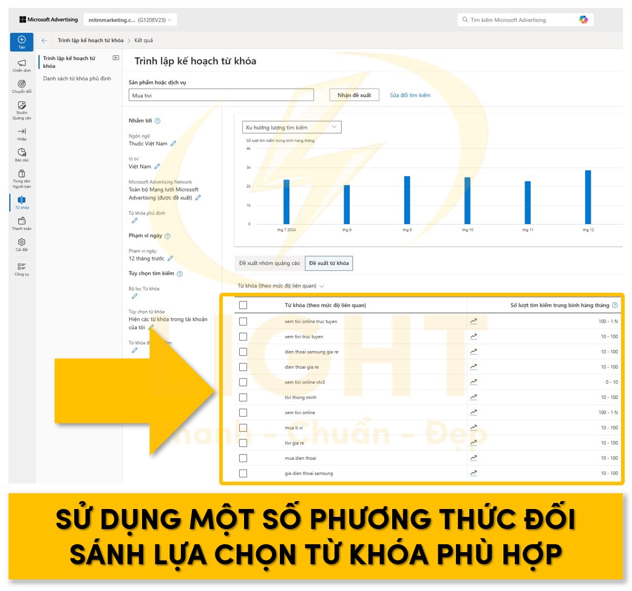Screen dimensions: 632x591
Task: Click the Kết quả breadcrumb
Action: [x=143, y=40]
